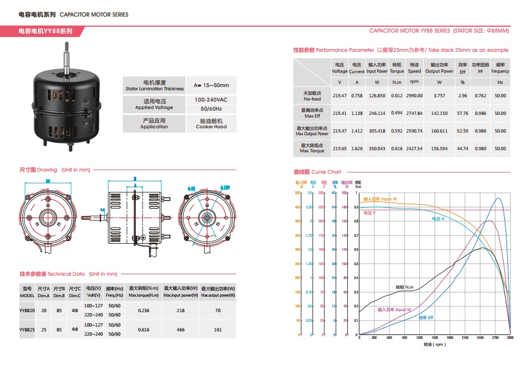The height and width of the screenshot is (372, 530).
Task: Select the '100-240VAC' voltage value
Action: pyautogui.click(x=211, y=100)
